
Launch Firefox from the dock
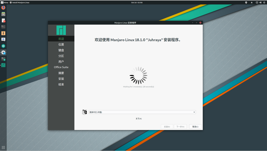3,8
